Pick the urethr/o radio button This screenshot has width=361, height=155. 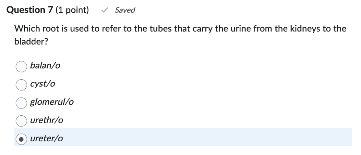click(21, 121)
